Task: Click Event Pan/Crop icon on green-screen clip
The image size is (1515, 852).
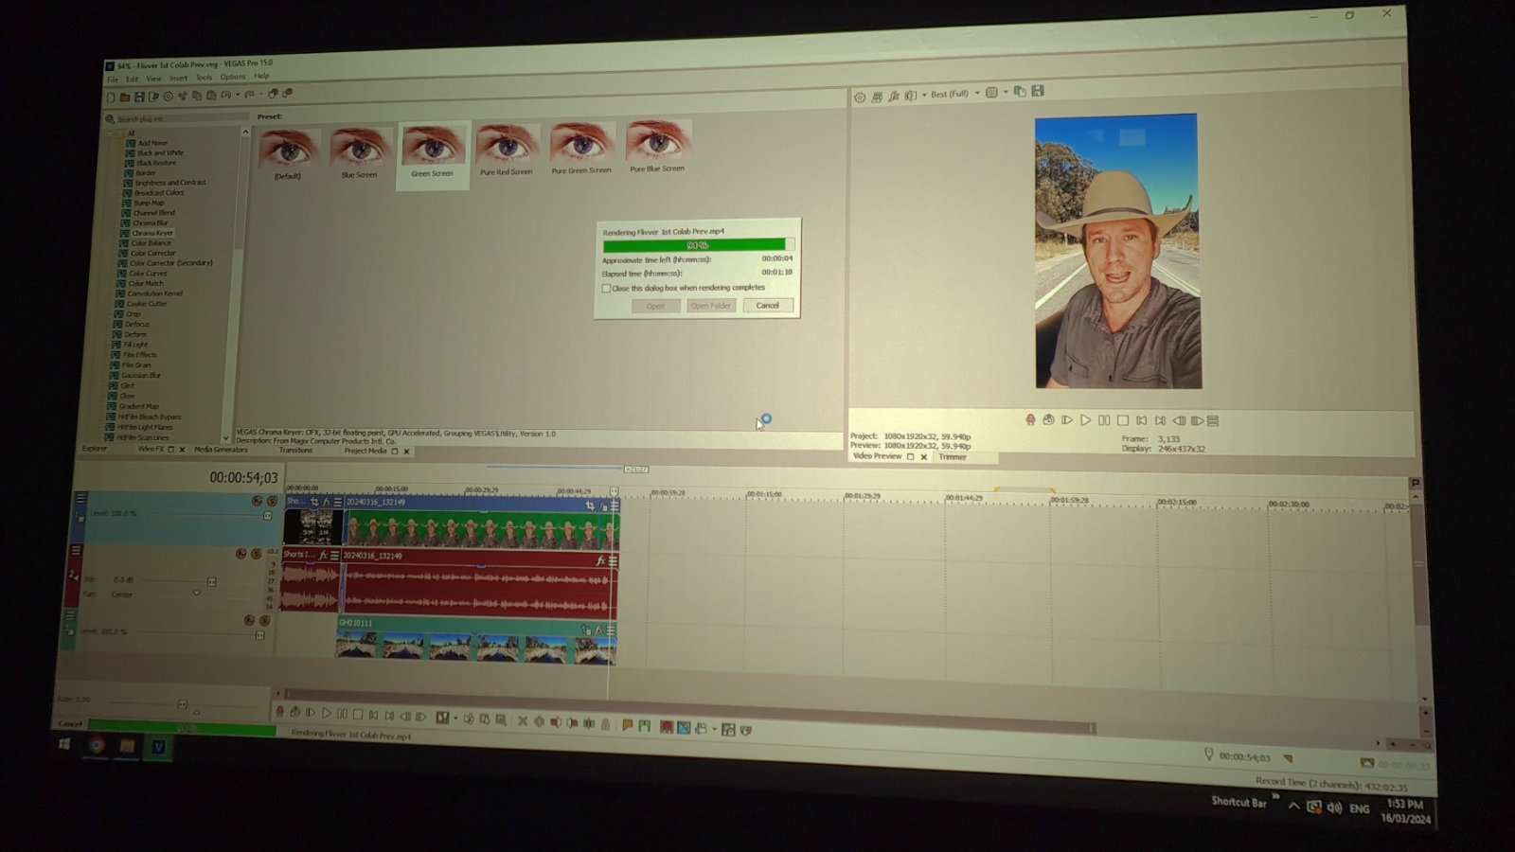Action: tap(590, 506)
